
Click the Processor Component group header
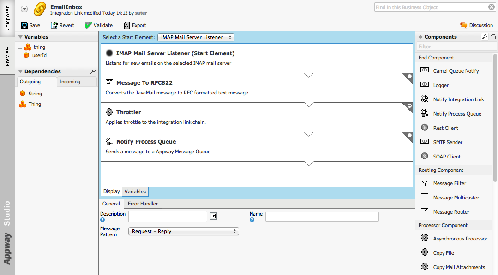click(454, 225)
